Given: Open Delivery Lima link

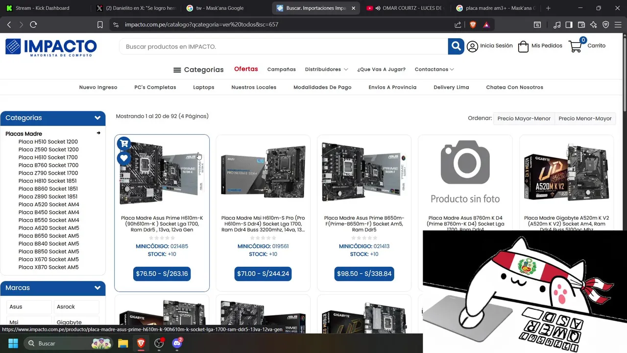Looking at the screenshot, I should point(451,87).
